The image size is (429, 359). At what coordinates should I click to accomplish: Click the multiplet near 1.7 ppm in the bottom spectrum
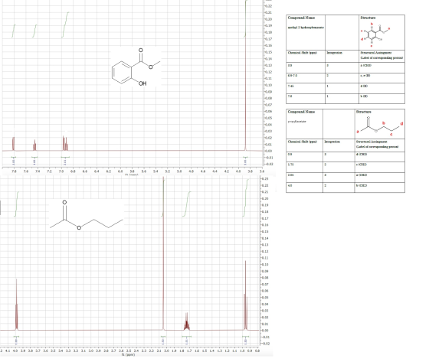pos(187,321)
